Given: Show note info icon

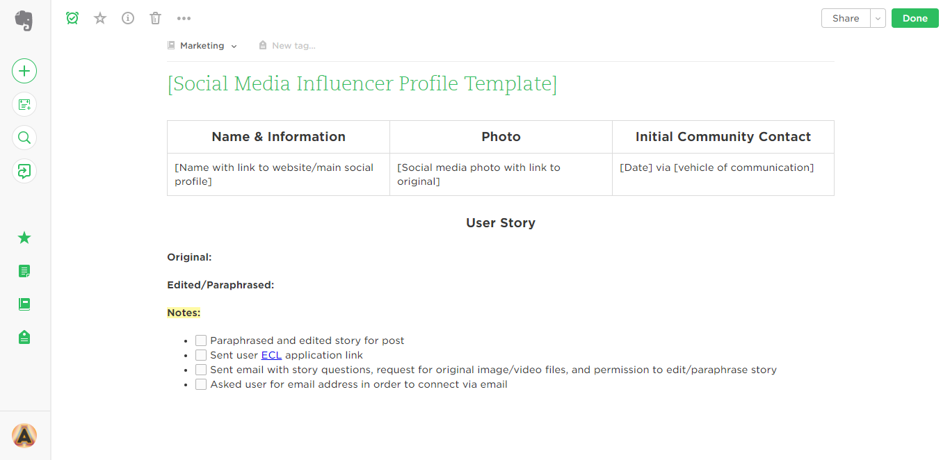Looking at the screenshot, I should click(x=128, y=18).
